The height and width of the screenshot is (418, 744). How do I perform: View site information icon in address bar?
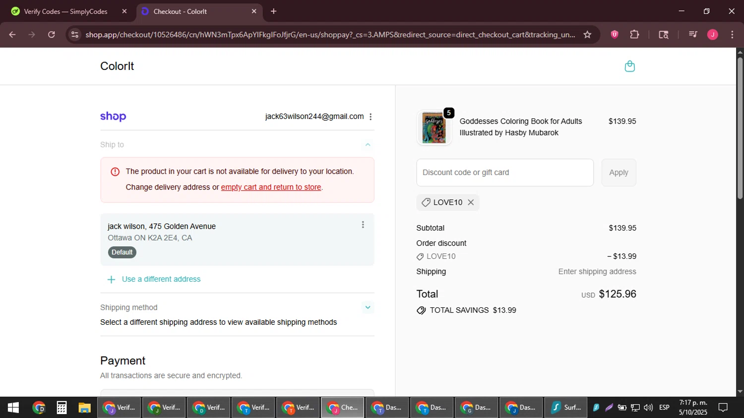(75, 35)
